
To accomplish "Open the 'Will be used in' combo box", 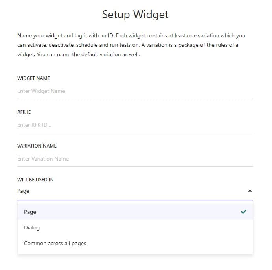I will point(135,191).
